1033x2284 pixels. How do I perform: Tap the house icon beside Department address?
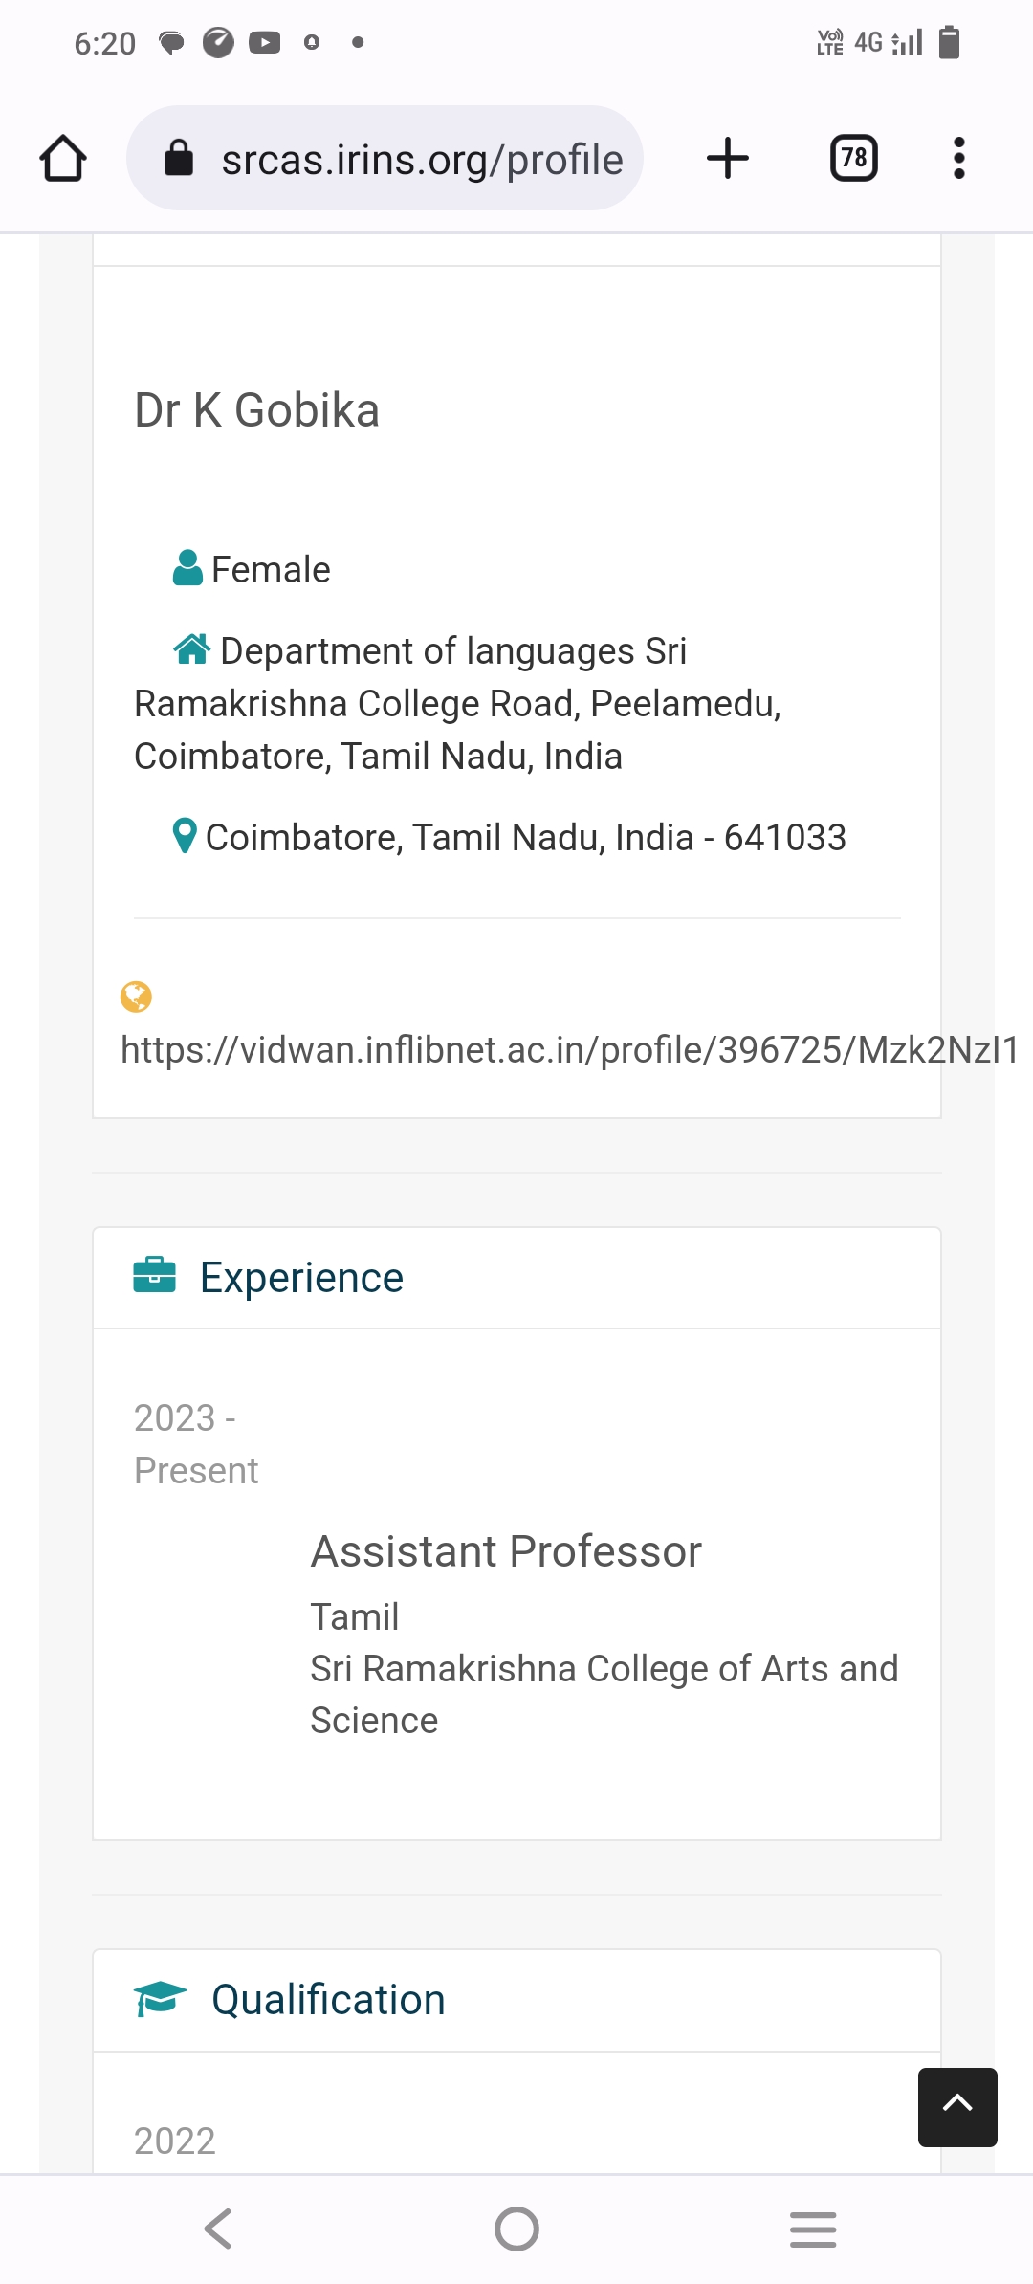click(x=191, y=649)
